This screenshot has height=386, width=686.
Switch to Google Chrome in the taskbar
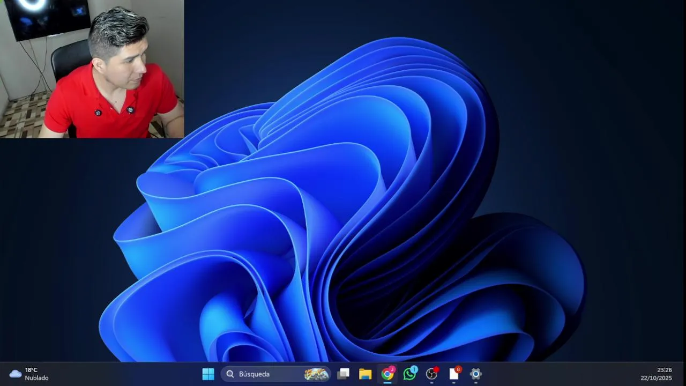387,374
